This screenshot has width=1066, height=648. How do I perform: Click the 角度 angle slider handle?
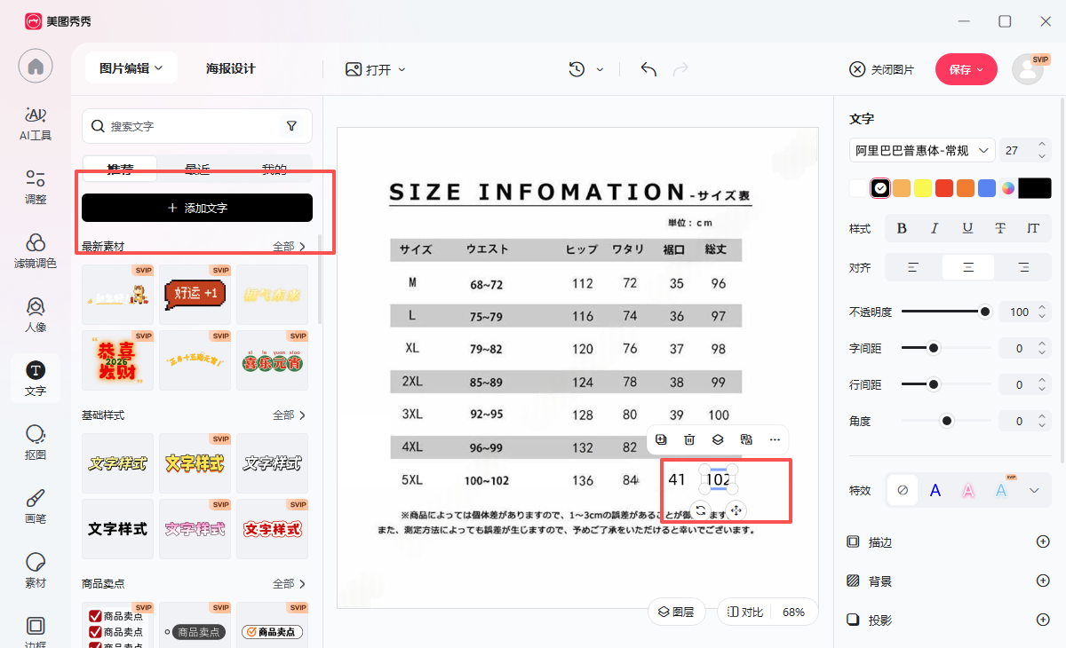click(x=947, y=421)
